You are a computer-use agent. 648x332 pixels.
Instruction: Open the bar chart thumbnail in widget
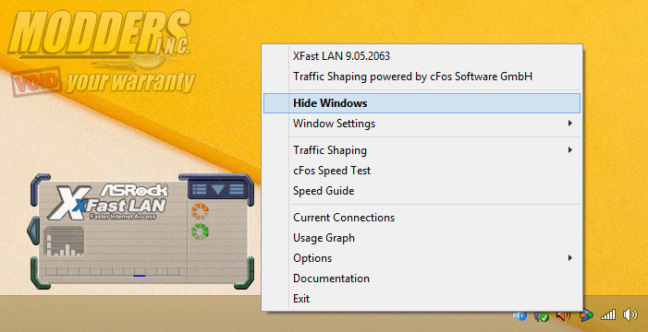click(x=64, y=242)
